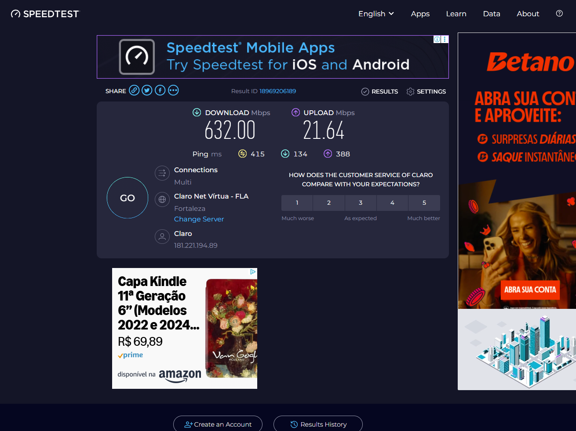Image resolution: width=576 pixels, height=431 pixels.
Task: Share the result on Twitter
Action: [x=147, y=90]
